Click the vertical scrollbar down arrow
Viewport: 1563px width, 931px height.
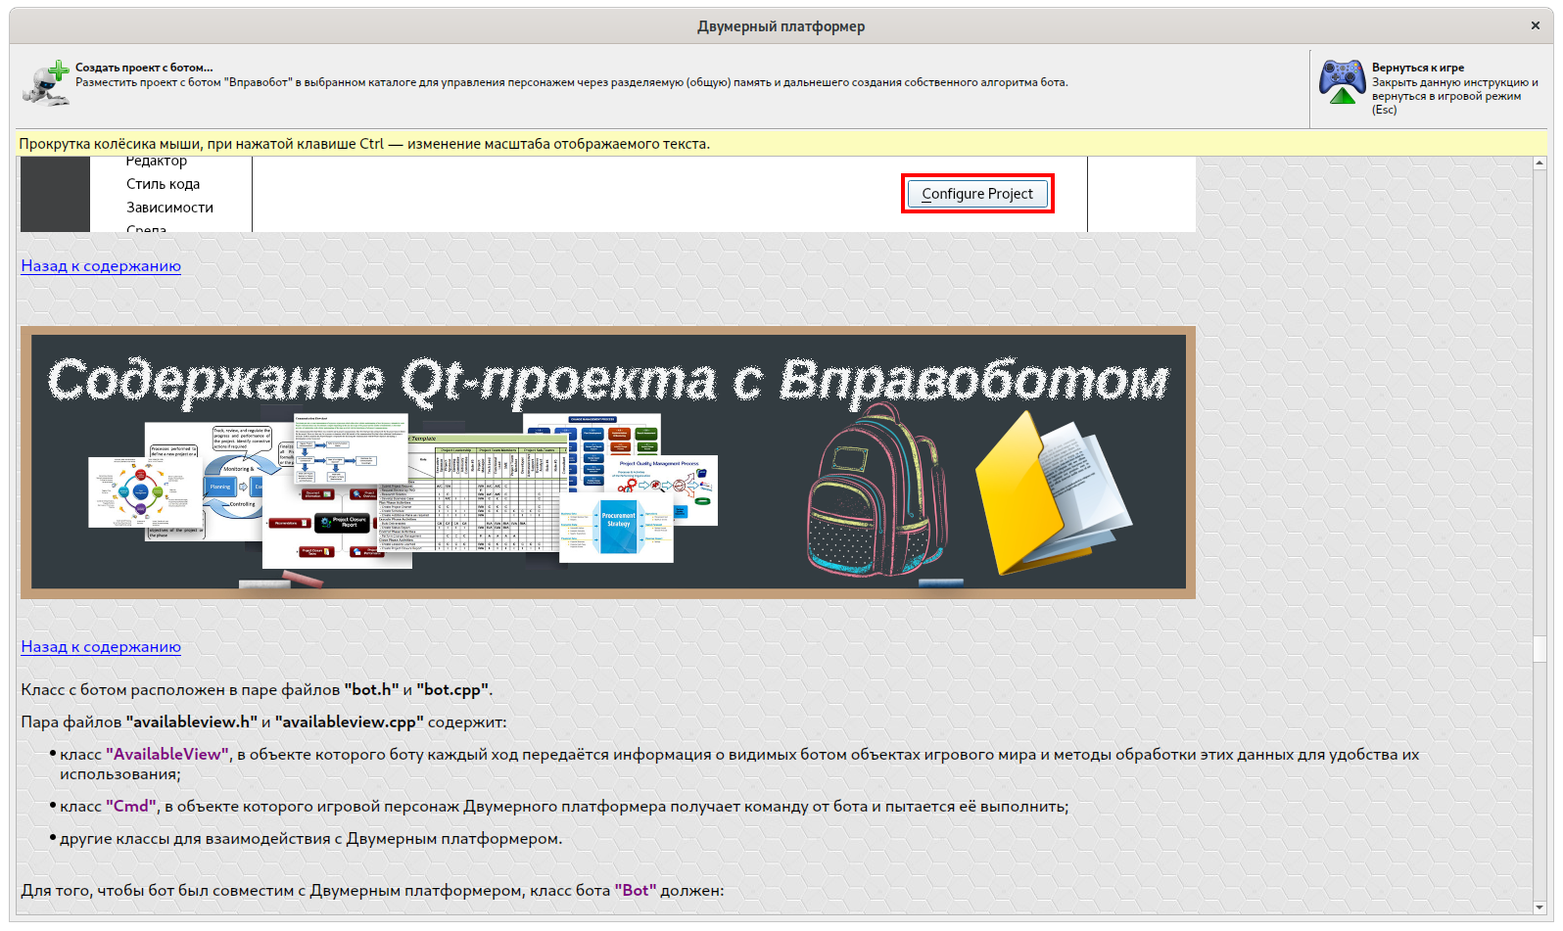pyautogui.click(x=1540, y=908)
